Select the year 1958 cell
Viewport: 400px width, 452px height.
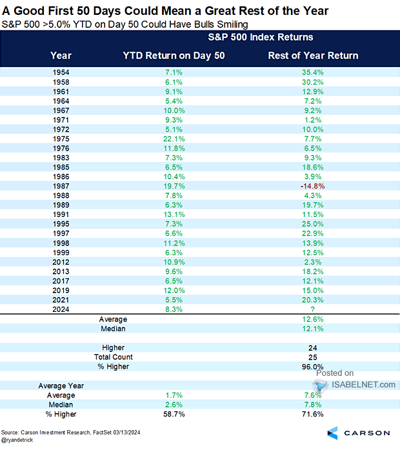point(61,82)
